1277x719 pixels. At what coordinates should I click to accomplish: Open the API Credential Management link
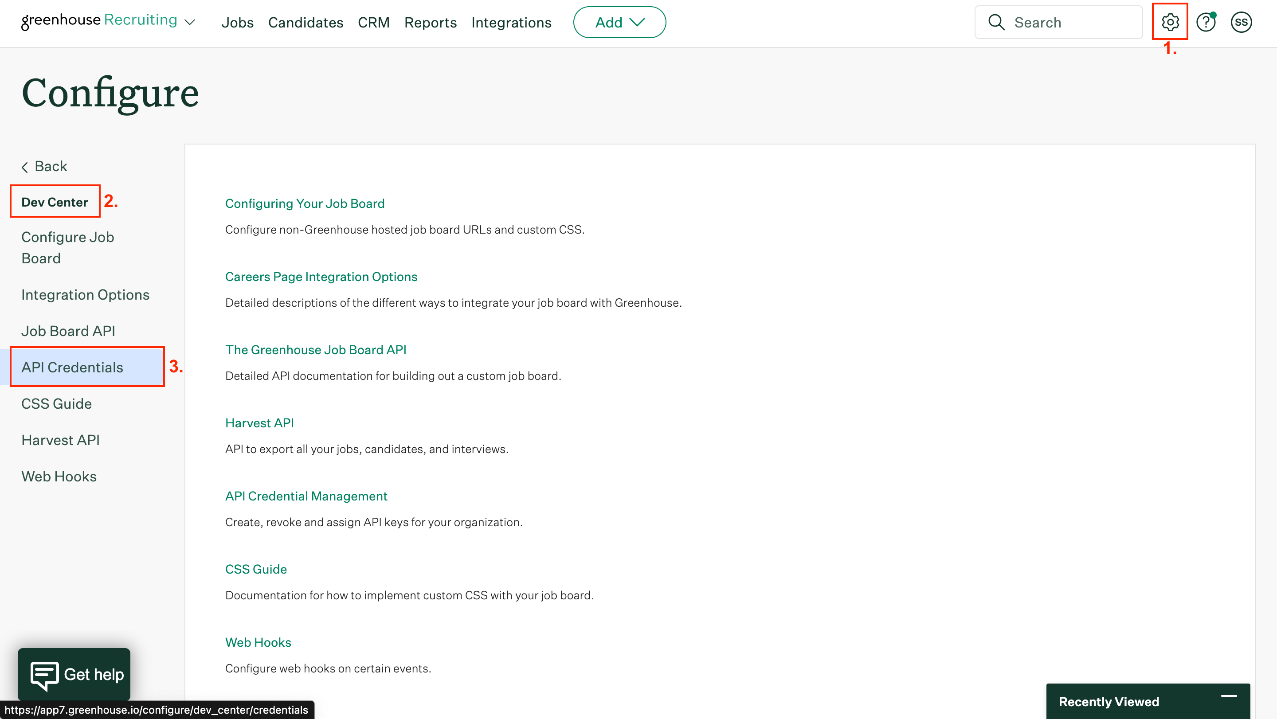click(x=306, y=496)
